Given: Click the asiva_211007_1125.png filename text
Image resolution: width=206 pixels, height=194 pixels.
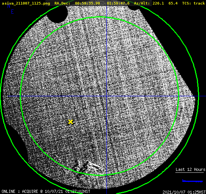Looking at the screenshot, I should (26, 3).
